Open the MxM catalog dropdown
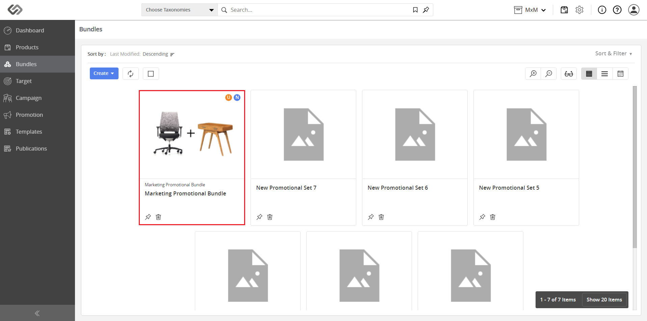This screenshot has height=321, width=647. coord(530,10)
